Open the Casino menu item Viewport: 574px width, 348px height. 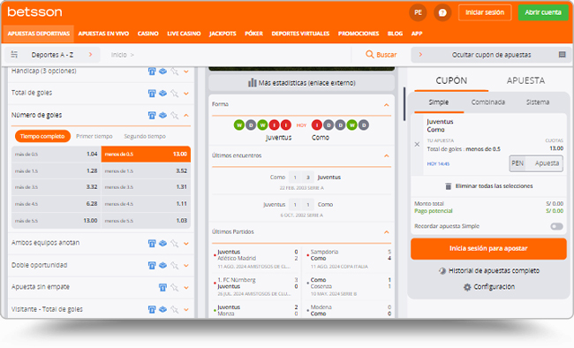(147, 34)
